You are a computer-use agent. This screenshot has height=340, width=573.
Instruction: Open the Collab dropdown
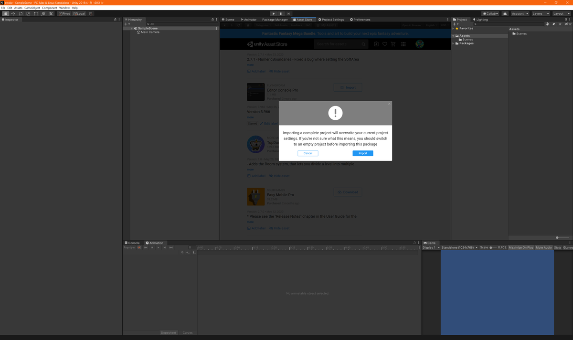coord(490,14)
